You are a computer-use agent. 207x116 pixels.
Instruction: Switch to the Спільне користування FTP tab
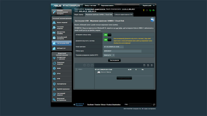(x=123, y=15)
